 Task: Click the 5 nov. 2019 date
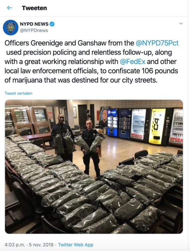[41, 245]
